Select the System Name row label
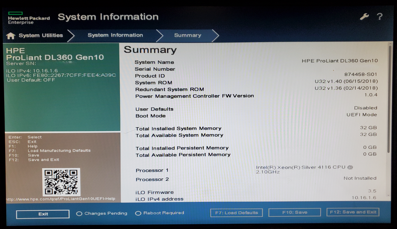 [154, 62]
